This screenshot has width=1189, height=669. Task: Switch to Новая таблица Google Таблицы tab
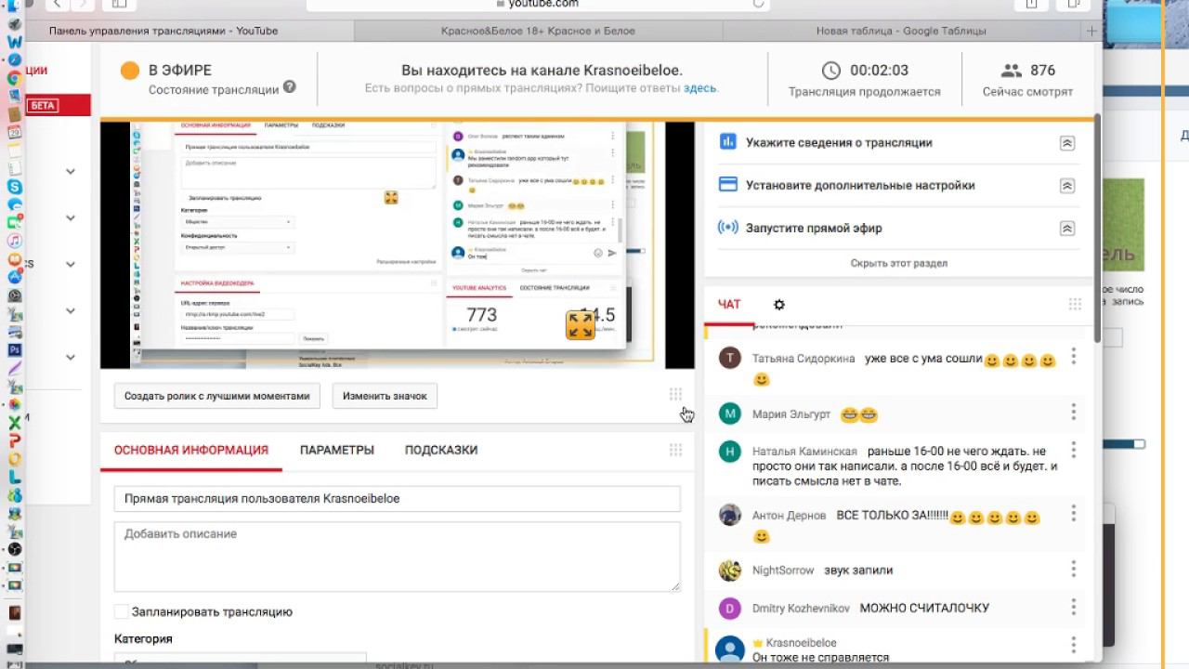click(x=901, y=31)
